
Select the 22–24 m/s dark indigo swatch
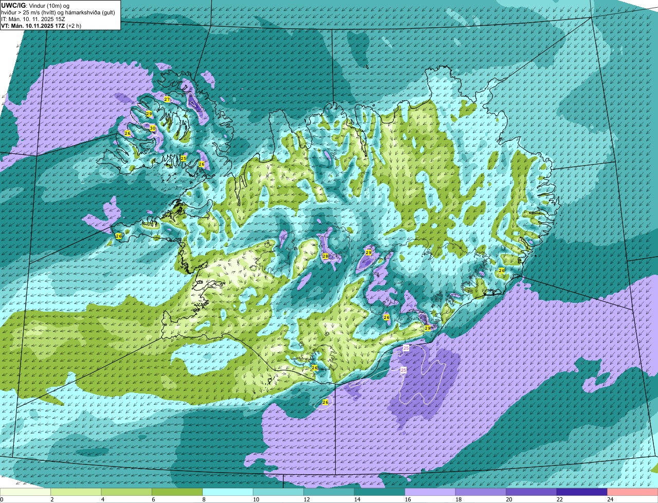coord(582,492)
